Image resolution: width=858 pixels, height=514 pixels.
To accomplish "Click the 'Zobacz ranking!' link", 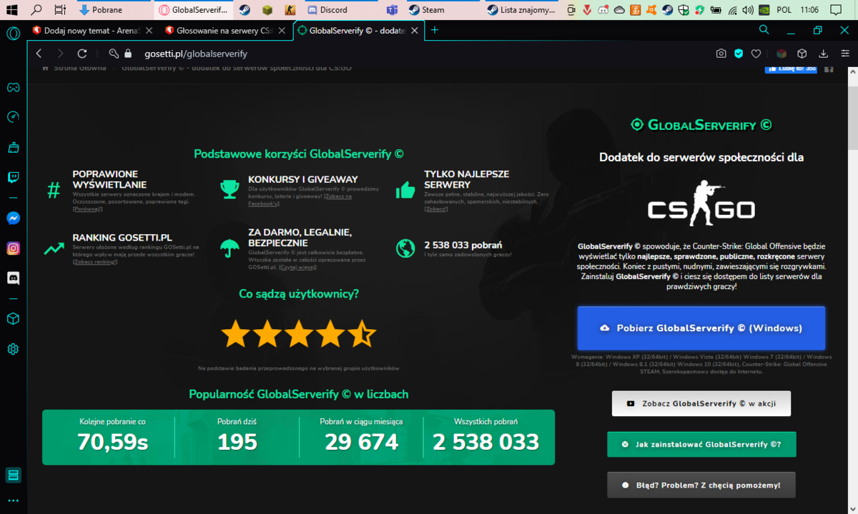I will [x=95, y=262].
